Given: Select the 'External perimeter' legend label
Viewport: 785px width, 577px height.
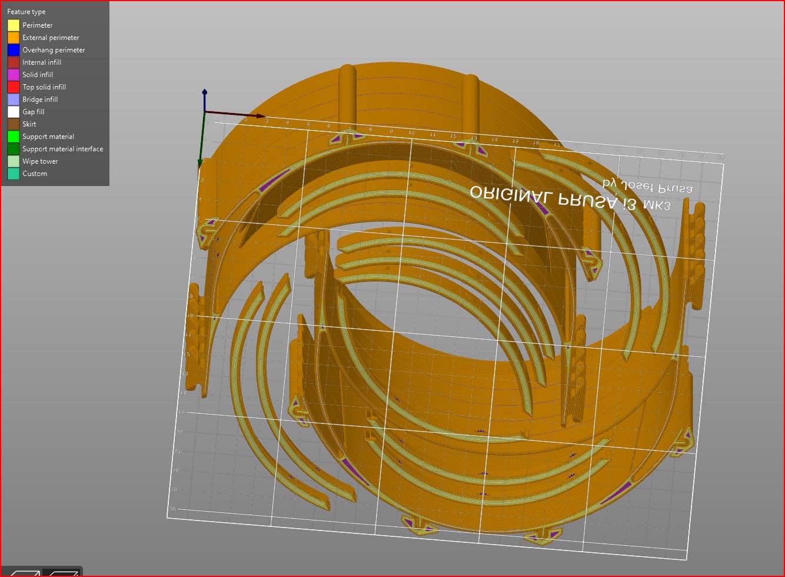Looking at the screenshot, I should [x=51, y=38].
